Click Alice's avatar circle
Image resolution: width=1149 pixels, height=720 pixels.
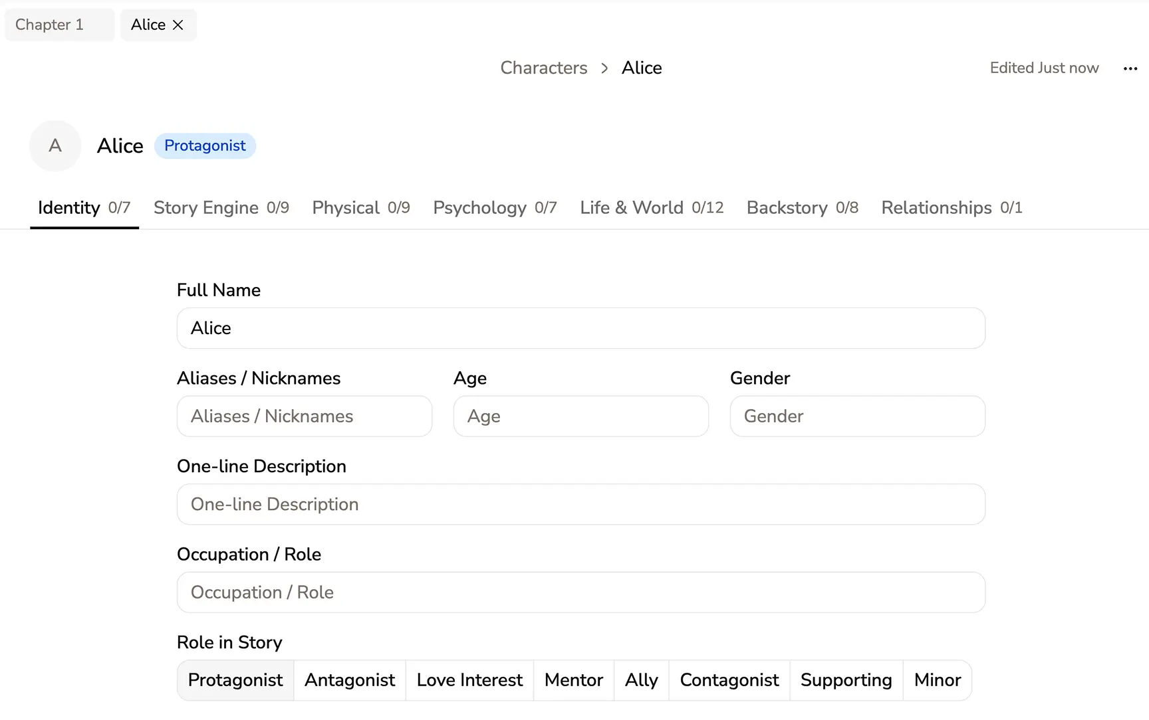[x=55, y=146]
